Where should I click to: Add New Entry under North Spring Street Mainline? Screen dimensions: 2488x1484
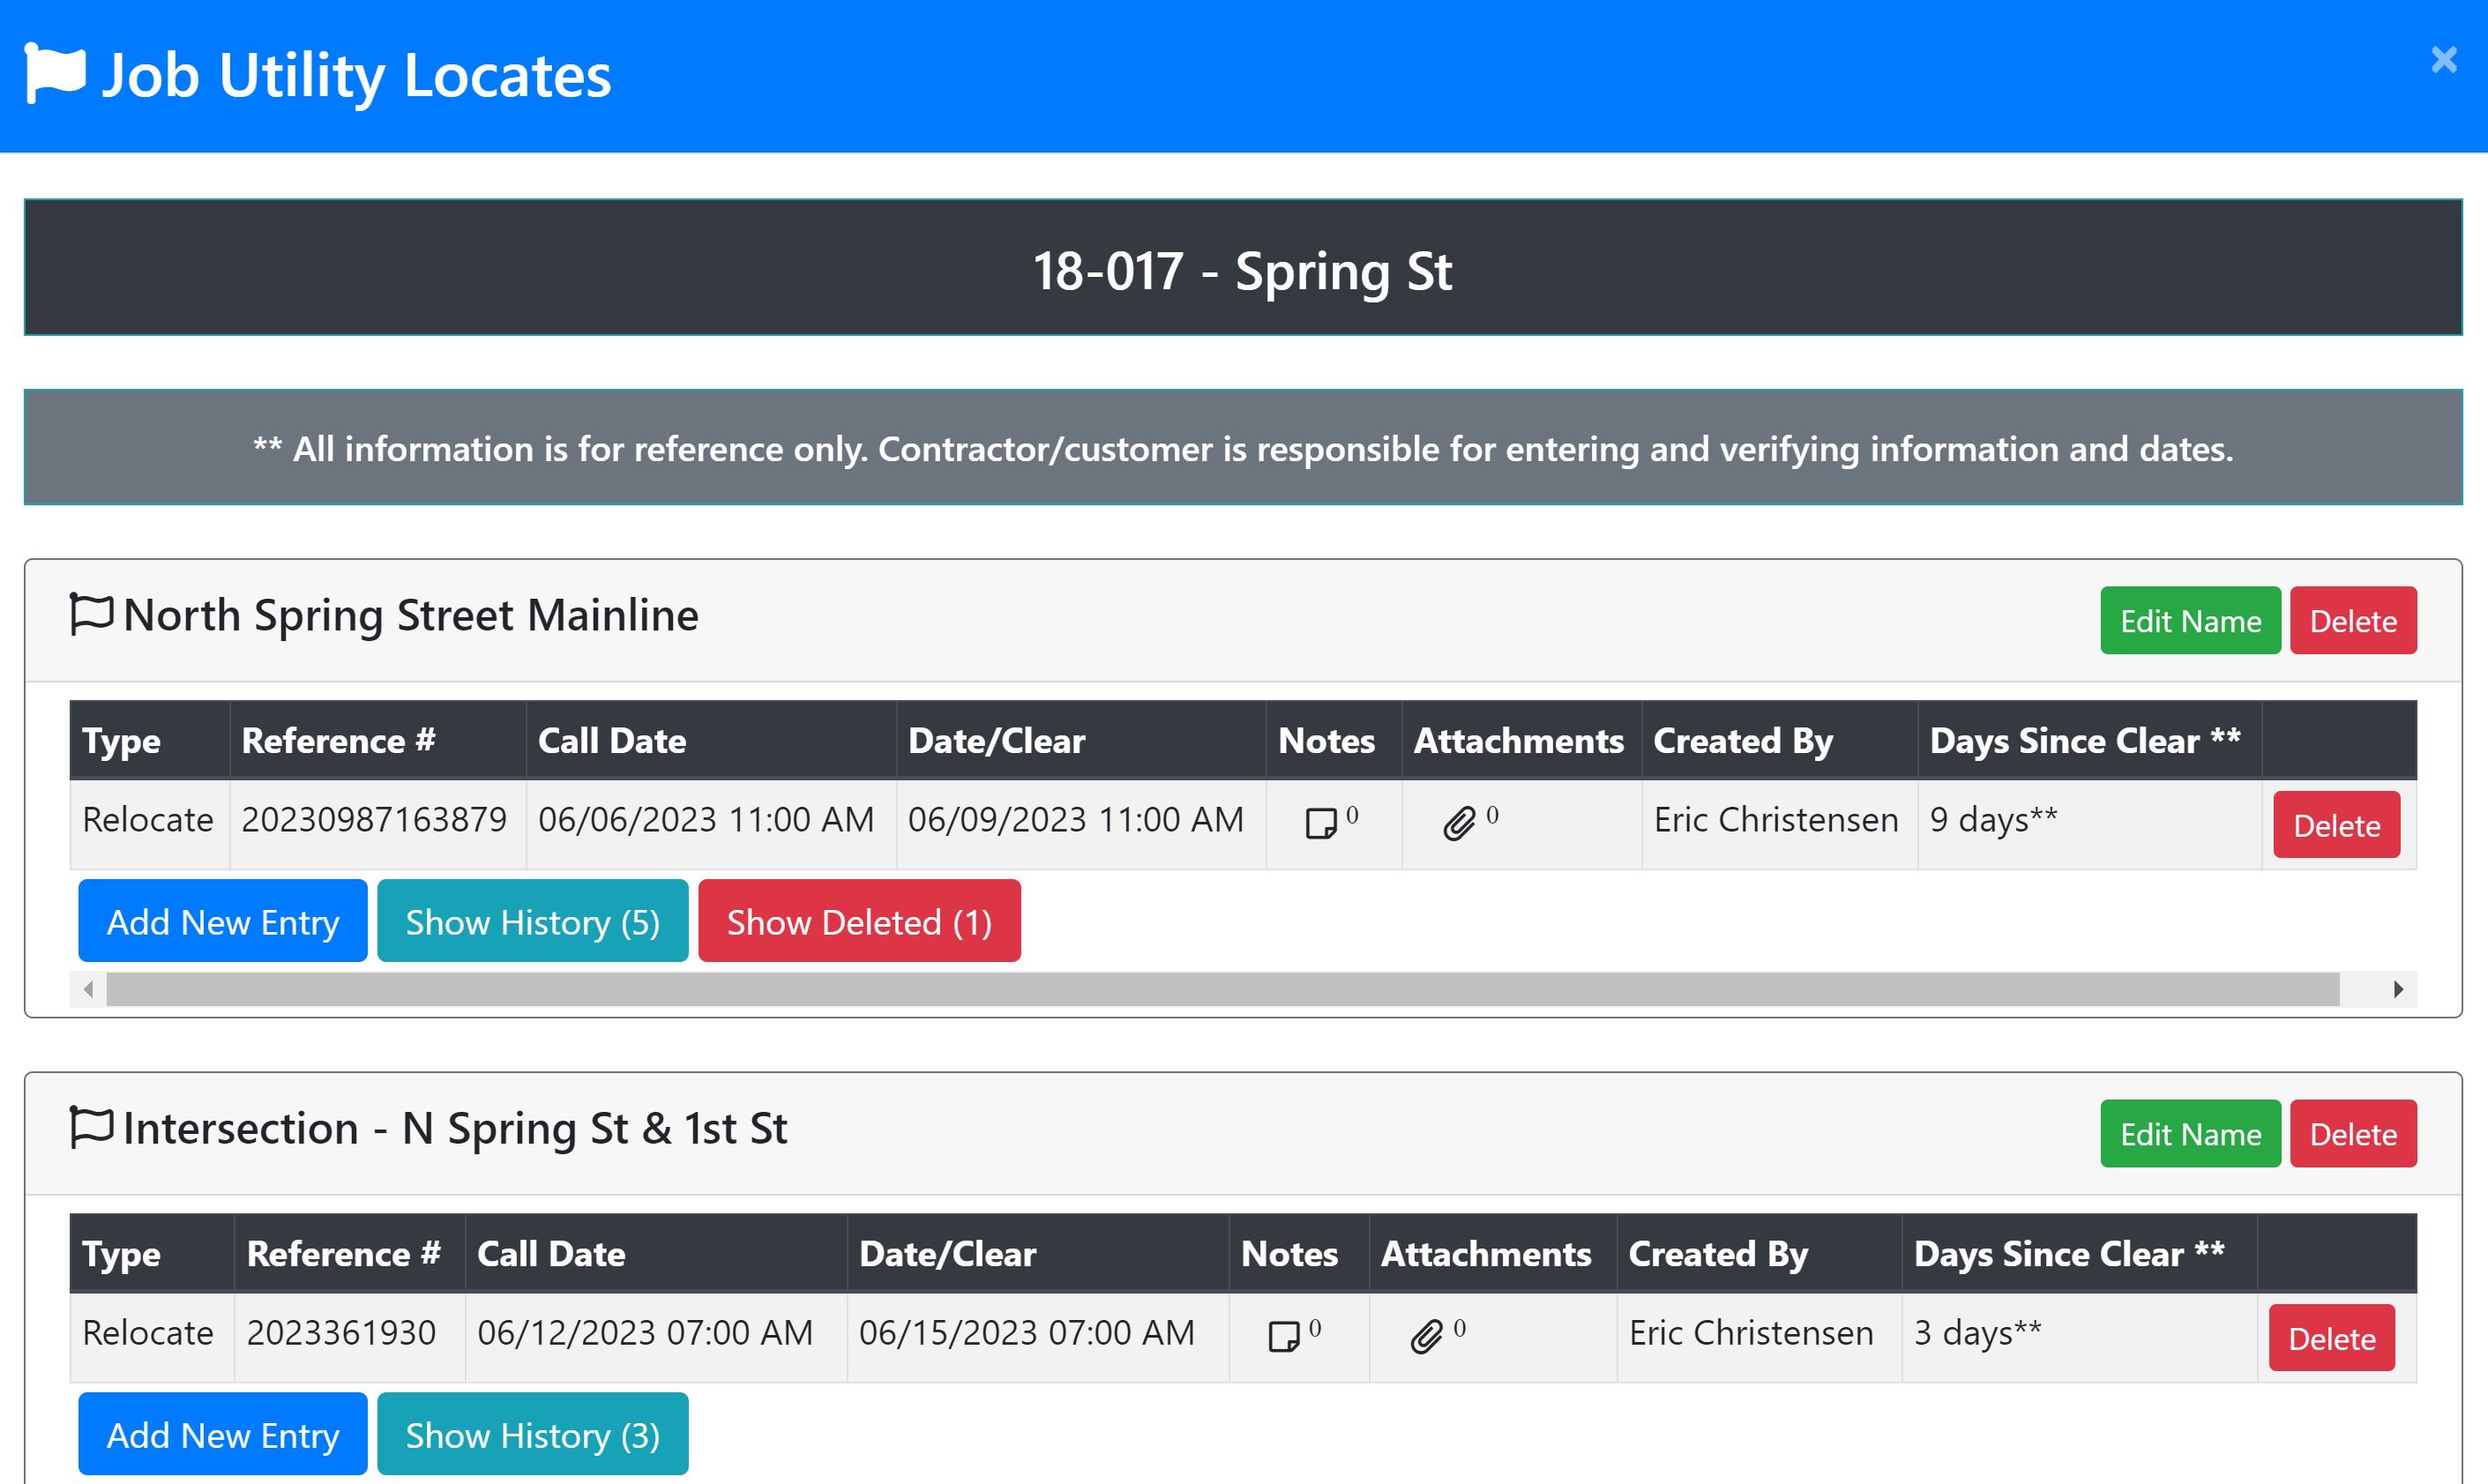(222, 921)
